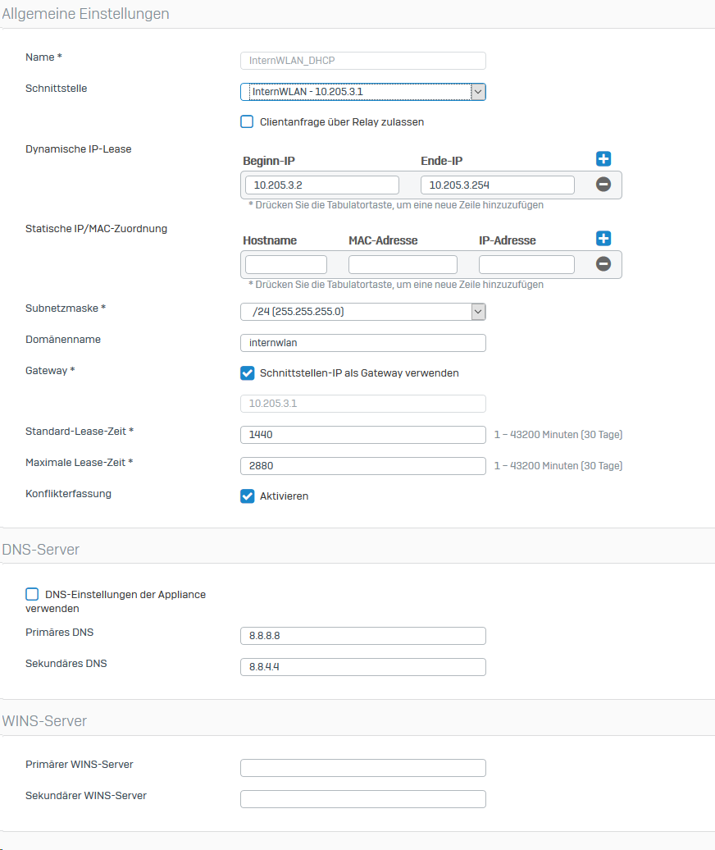Check 'DNS-Einstellungen der Appliance verwenden'
This screenshot has height=850, width=715.
click(32, 594)
